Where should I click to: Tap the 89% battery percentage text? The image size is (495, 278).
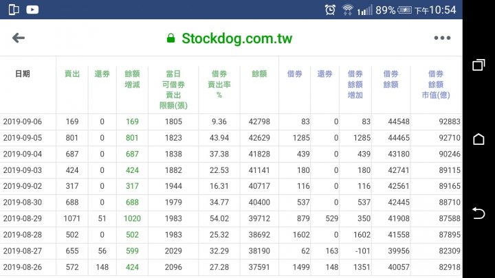[x=386, y=10]
